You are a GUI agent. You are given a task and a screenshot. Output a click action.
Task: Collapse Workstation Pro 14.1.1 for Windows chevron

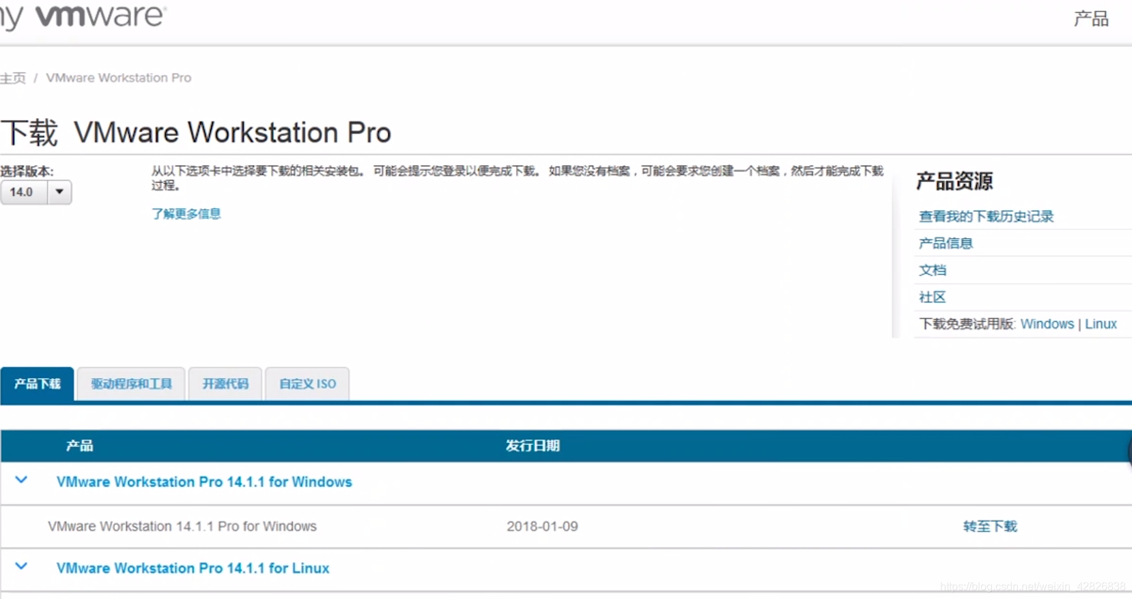[x=21, y=480]
